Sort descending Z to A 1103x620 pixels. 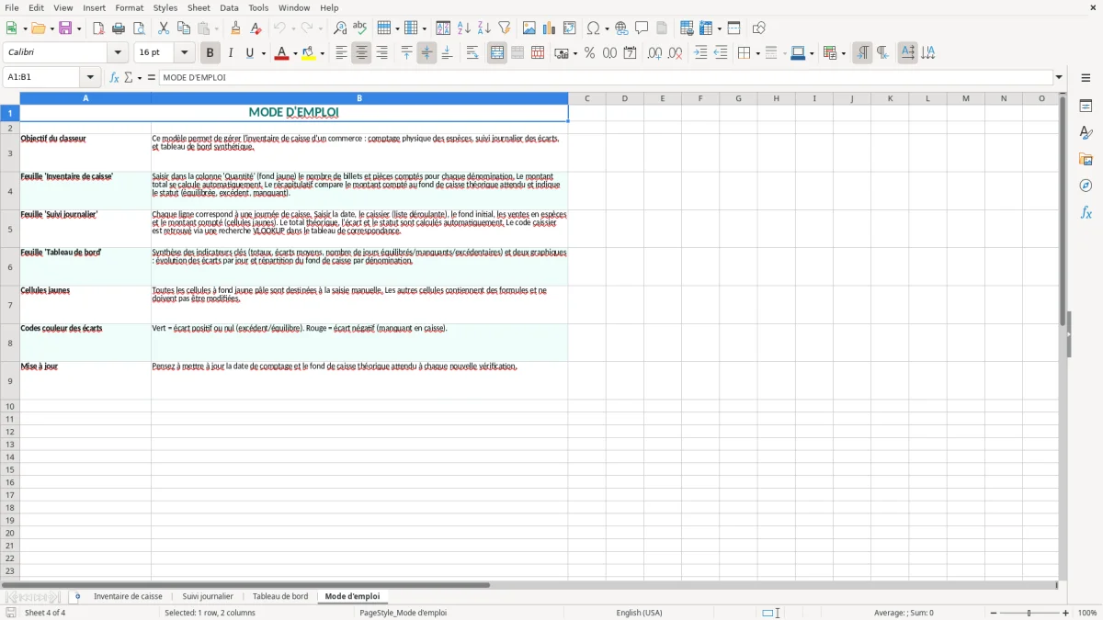[x=484, y=28]
